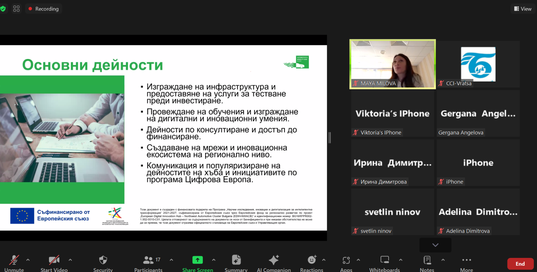Open the View layout menu
Screen dimensions: 537x272
(523, 9)
